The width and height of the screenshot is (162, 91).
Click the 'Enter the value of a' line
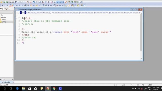[x=66, y=32]
